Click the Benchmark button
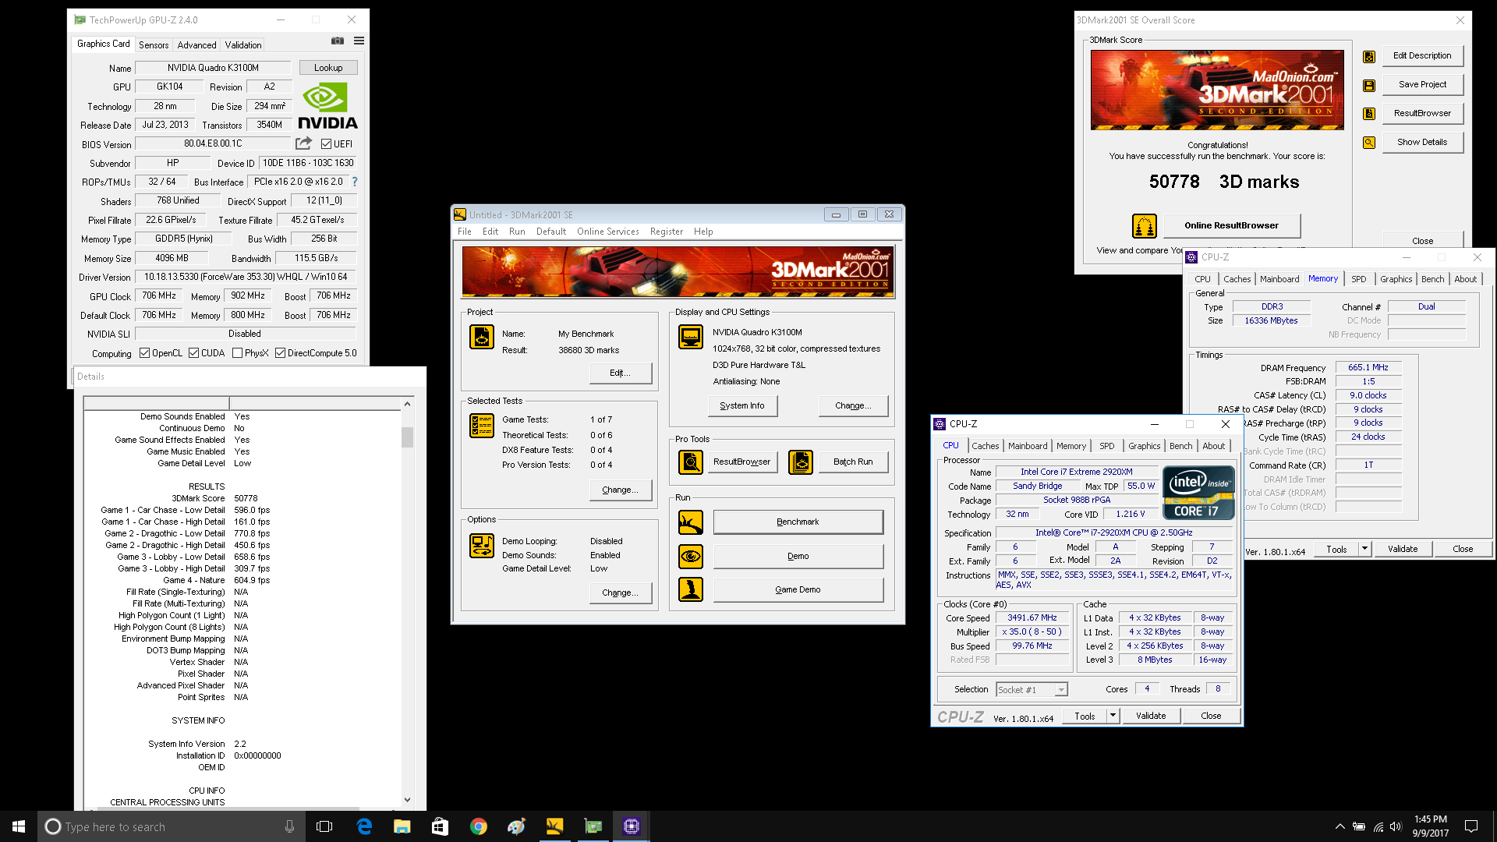The image size is (1497, 842). 798,522
